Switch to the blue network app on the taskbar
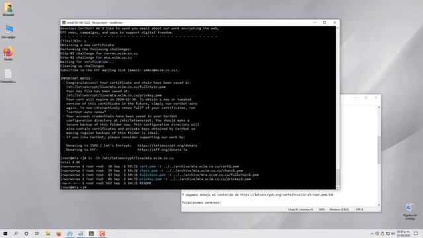423x238 pixels. (x=69, y=233)
